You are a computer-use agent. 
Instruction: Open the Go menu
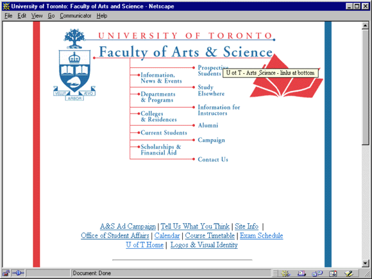(x=51, y=16)
